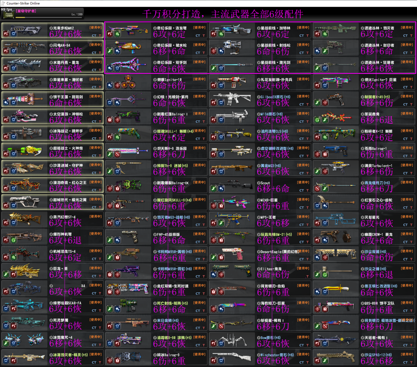Click weapon name 灭却星光

point(372,217)
